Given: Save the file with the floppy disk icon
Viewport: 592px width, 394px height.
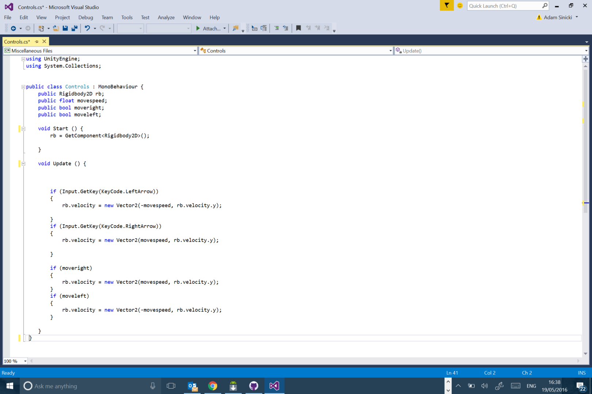Looking at the screenshot, I should pos(65,28).
